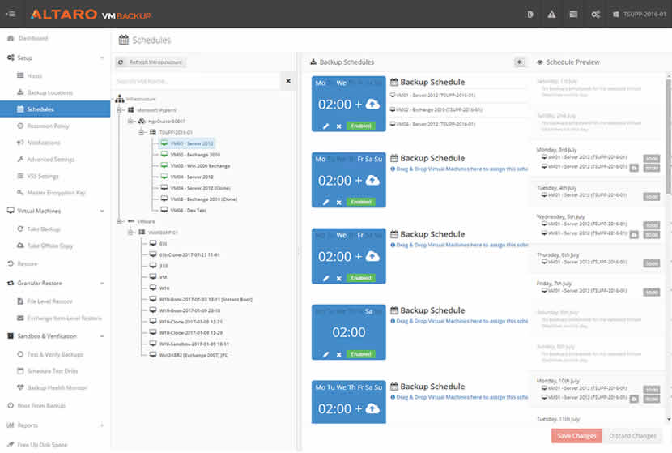Viewport: 672px width, 453px height.
Task: Delete the We Fr schedule with x
Action: click(x=339, y=278)
